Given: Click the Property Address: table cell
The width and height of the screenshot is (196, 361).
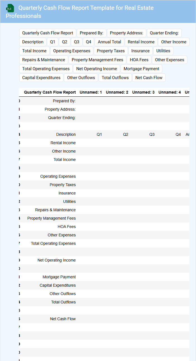Looking at the screenshot, I should (x=50, y=109).
